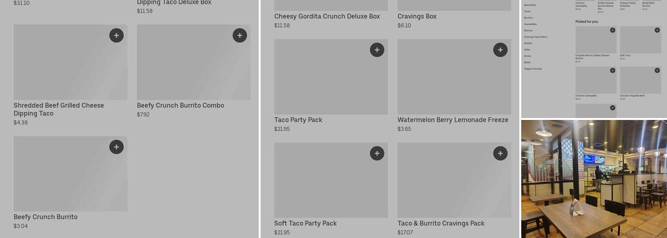The height and width of the screenshot is (238, 667).
Task: Open the Cravings Box item
Action: [417, 17]
